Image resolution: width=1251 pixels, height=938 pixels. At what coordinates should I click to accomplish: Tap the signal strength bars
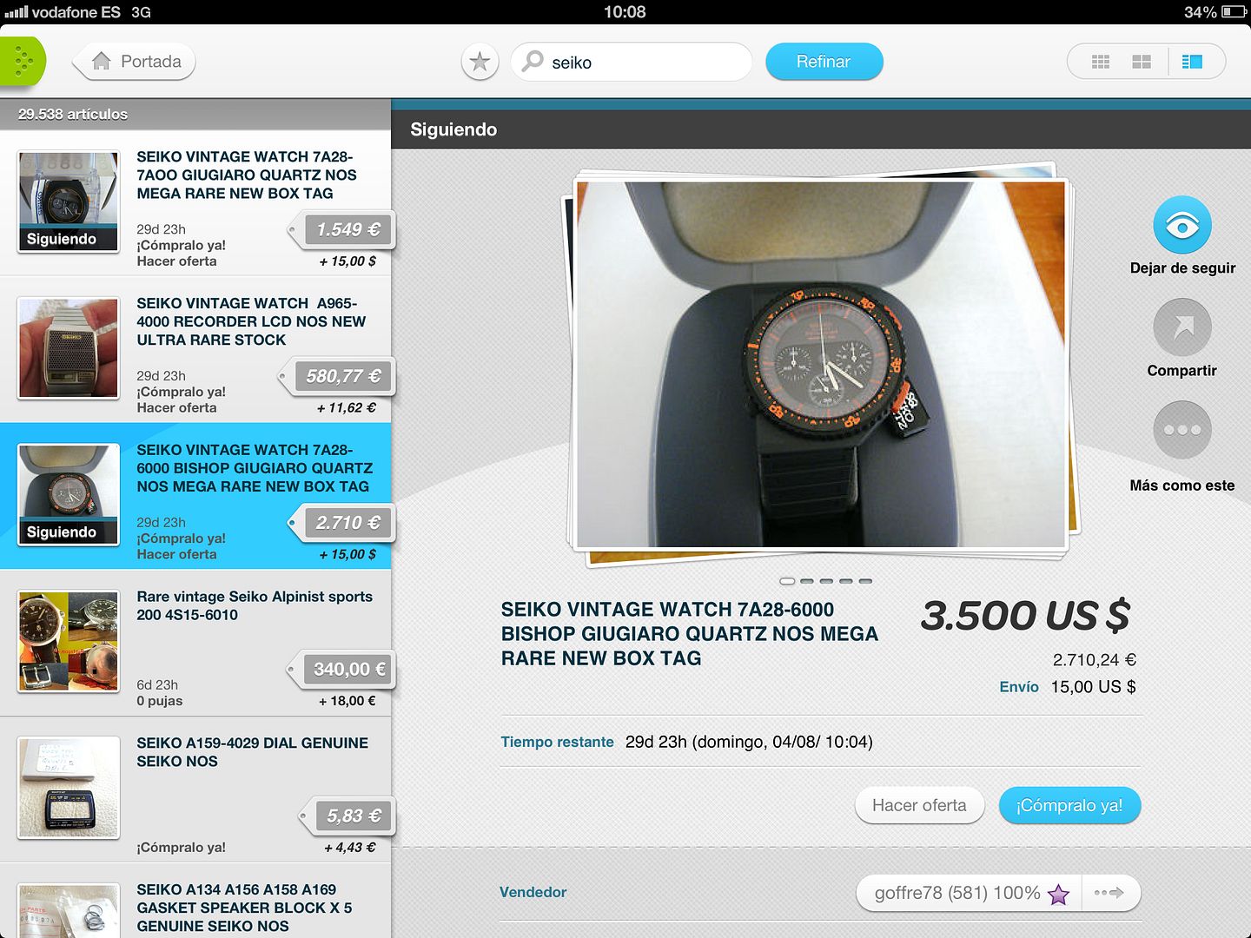pyautogui.click(x=16, y=12)
